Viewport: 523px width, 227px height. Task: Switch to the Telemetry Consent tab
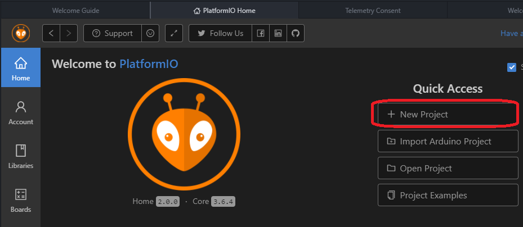[x=373, y=10]
